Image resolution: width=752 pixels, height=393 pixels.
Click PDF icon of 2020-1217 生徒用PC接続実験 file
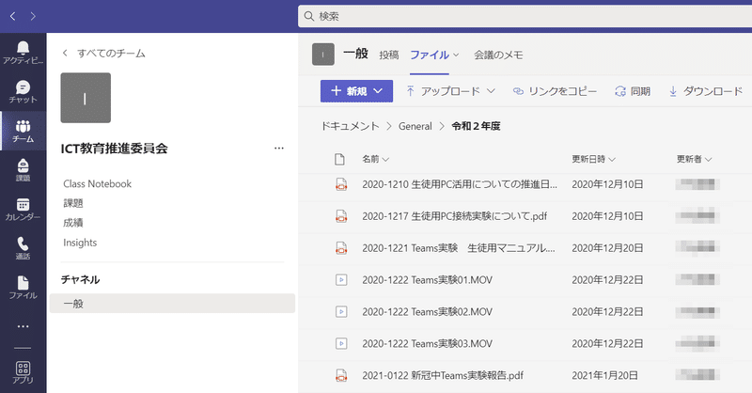(x=341, y=216)
